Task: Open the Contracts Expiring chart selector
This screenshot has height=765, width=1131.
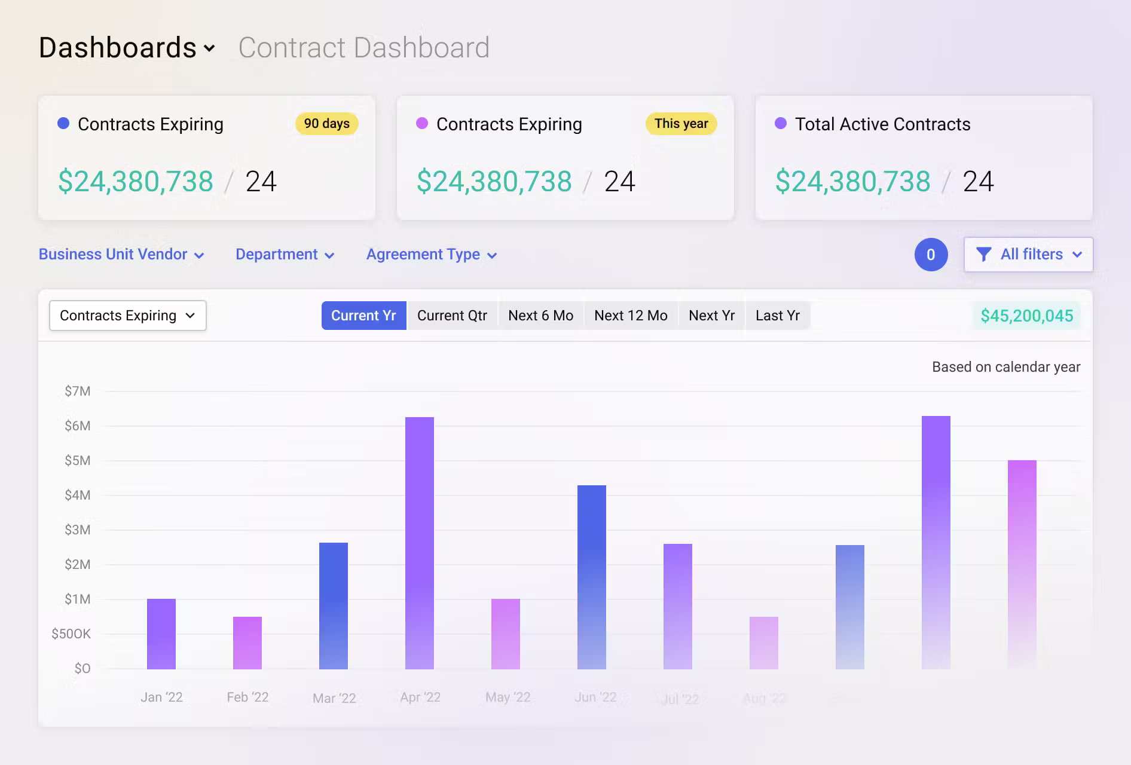Action: point(128,316)
